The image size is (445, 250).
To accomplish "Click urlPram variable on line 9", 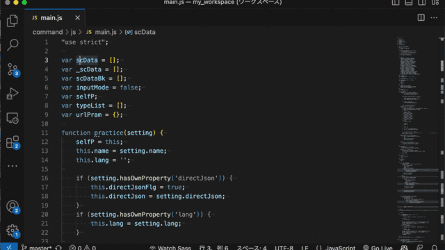I will 88,115.
